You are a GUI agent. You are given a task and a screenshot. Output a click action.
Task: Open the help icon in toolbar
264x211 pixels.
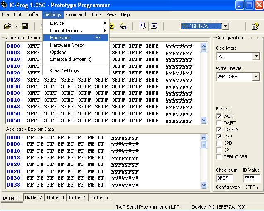[255, 26]
